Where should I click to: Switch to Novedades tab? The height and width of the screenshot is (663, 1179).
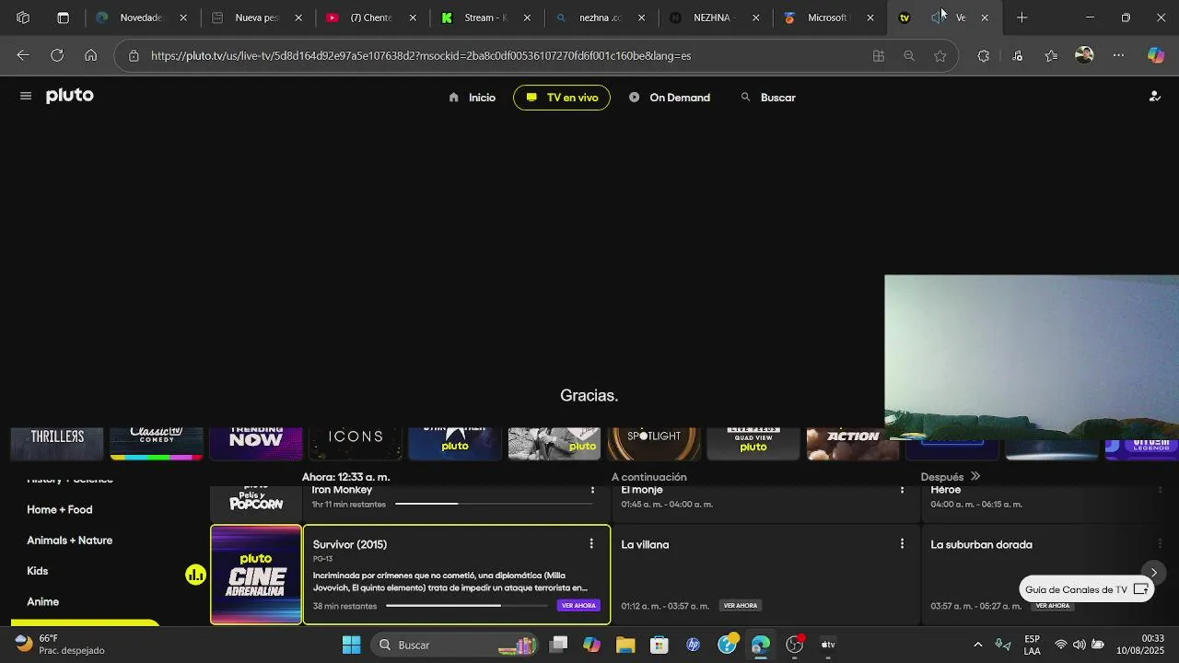tap(140, 17)
